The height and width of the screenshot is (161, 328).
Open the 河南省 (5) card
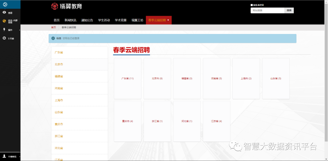point(217,78)
